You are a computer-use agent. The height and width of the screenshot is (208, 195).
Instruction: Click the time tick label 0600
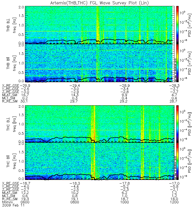(25, 202)
